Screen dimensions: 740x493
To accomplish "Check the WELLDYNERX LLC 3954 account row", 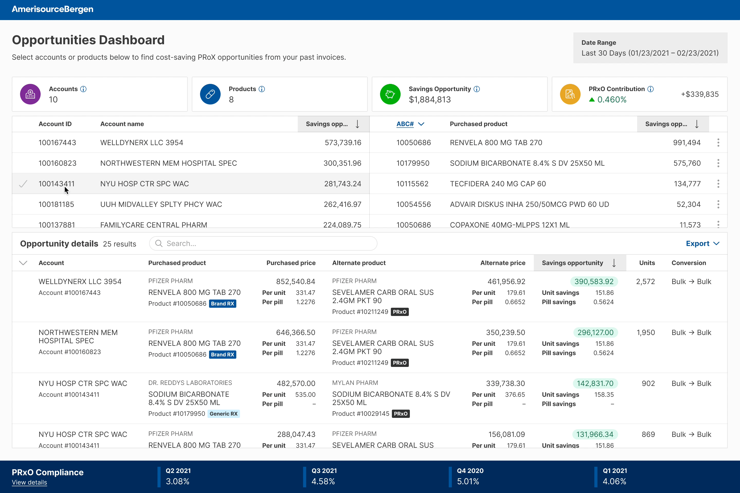I will click(x=23, y=142).
